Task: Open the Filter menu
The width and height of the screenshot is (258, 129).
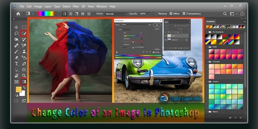Action: pos(76,6)
